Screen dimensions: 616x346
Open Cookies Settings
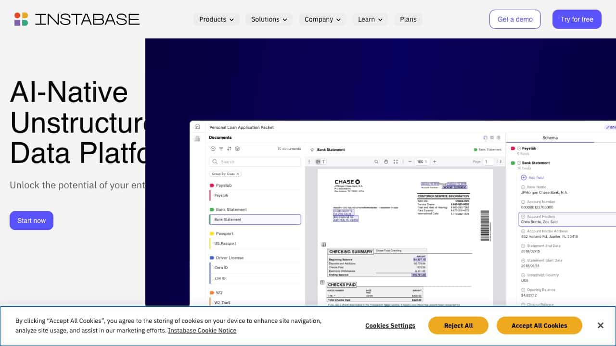pos(390,325)
